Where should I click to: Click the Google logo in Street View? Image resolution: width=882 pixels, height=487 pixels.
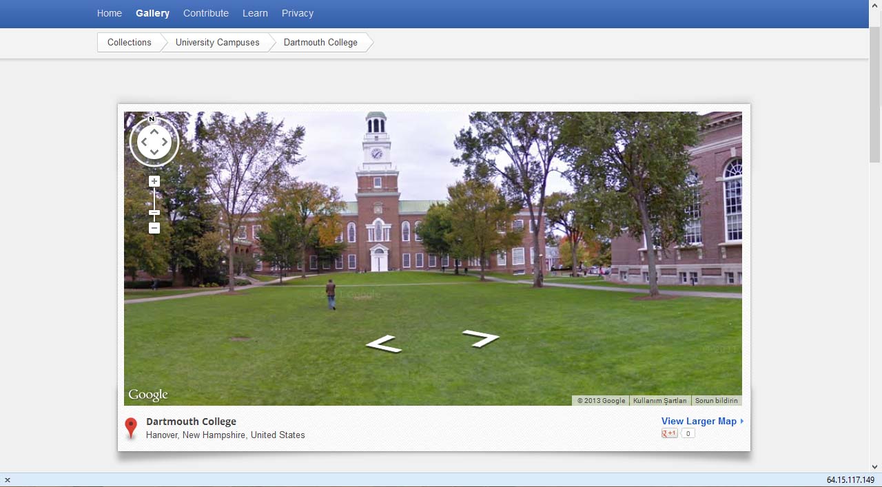point(148,395)
